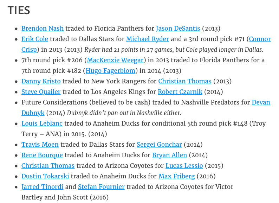Click the TIES section heading
279x203 pixels.
point(19,11)
